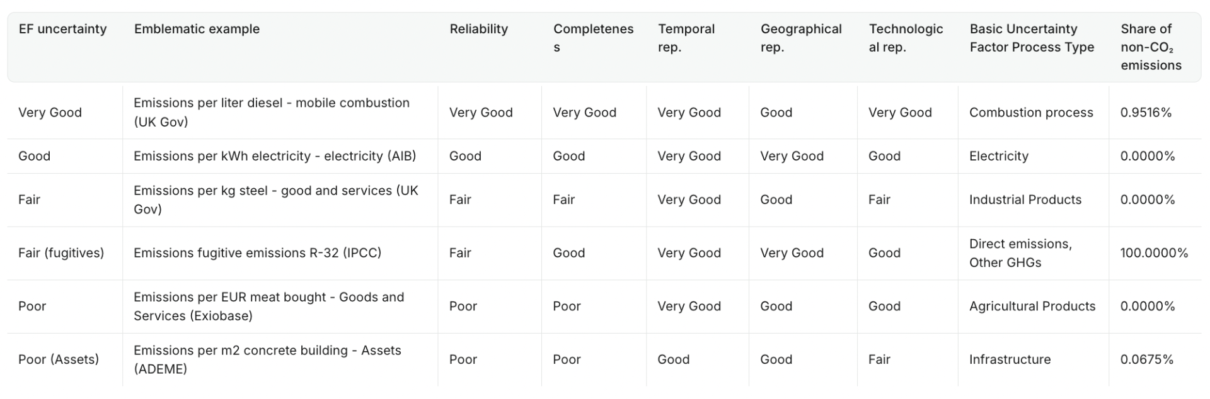Select the EUR meat bought Exiobase cell
Viewport: 1210px width, 399px height.
tap(268, 306)
